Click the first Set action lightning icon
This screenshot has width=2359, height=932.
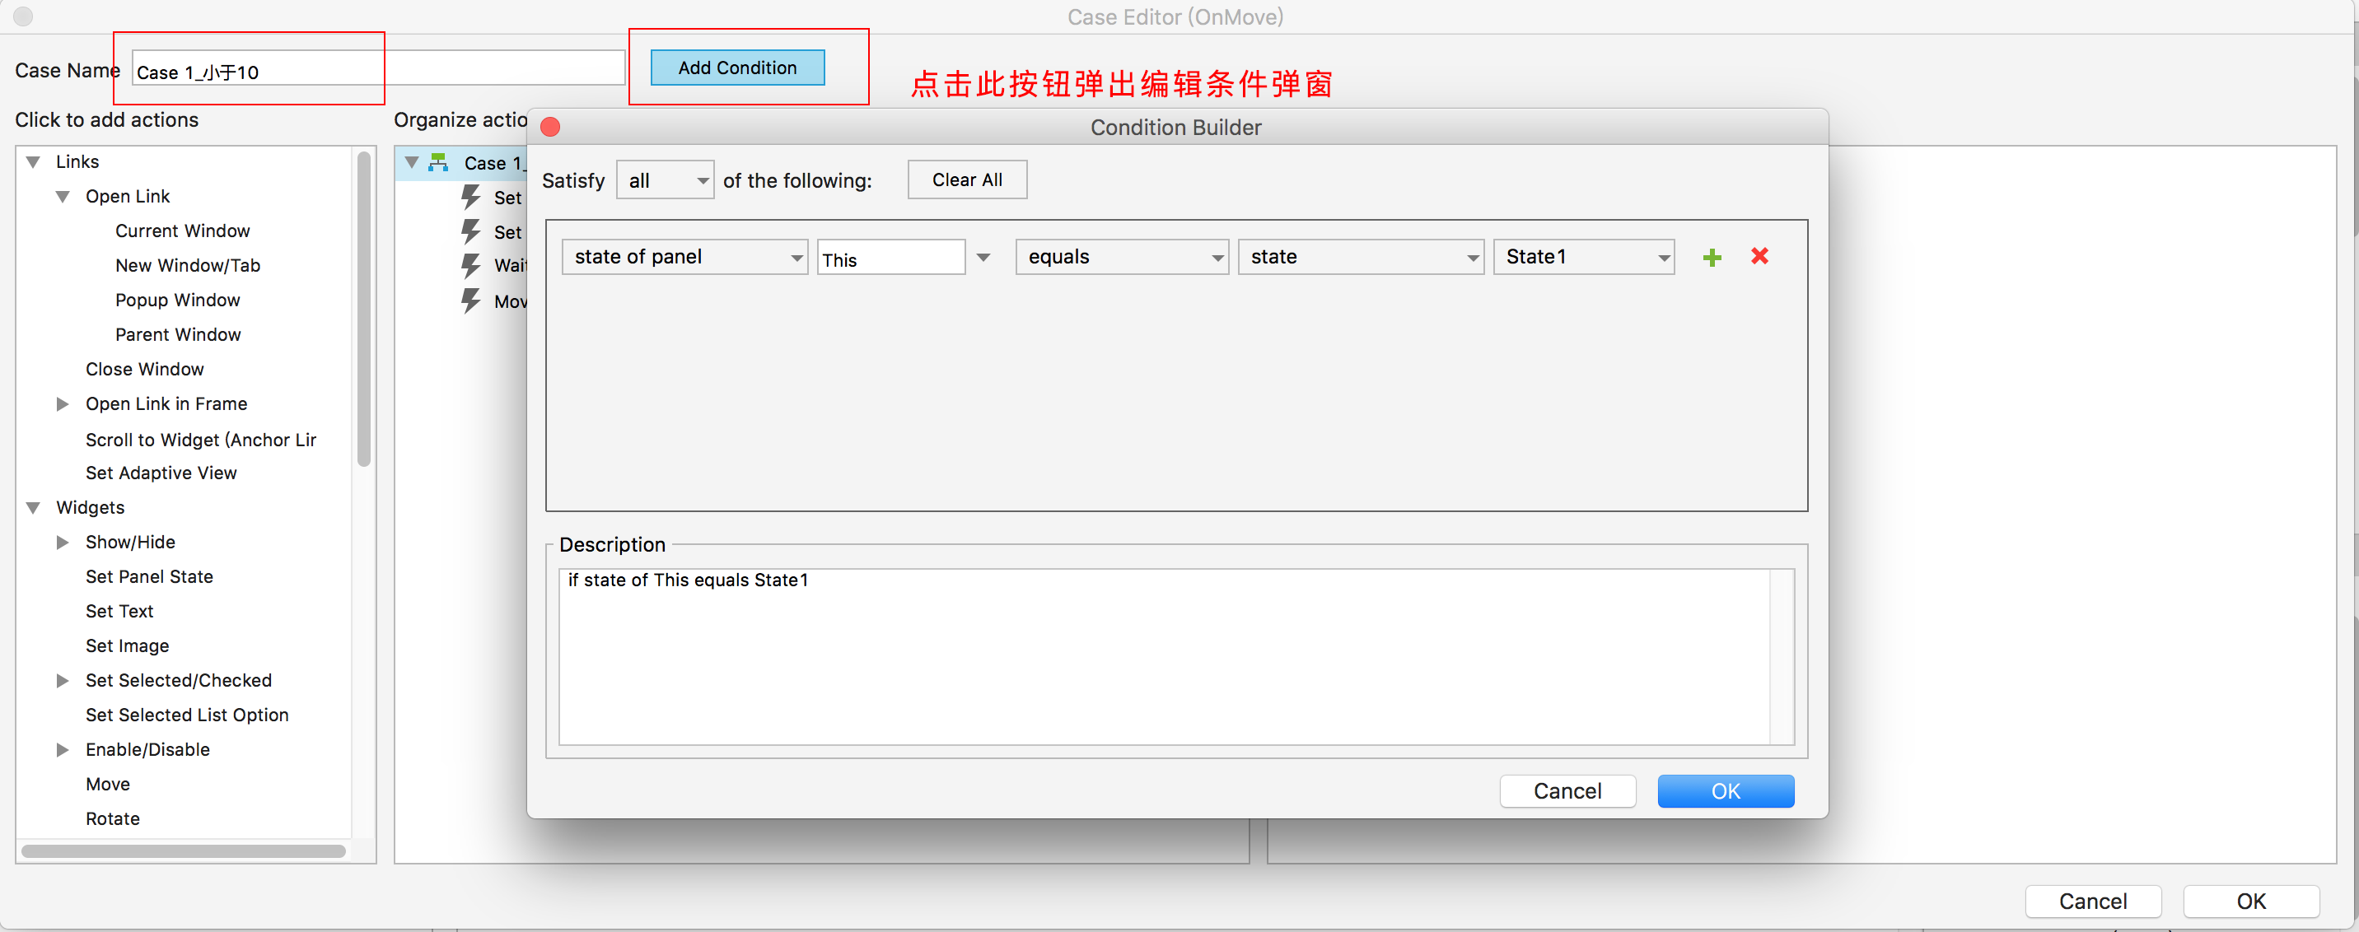pyautogui.click(x=470, y=197)
